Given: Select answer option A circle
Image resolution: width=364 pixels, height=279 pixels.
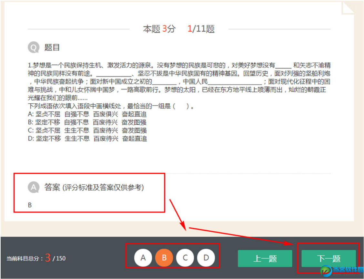Looking at the screenshot, I should pyautogui.click(x=143, y=258).
